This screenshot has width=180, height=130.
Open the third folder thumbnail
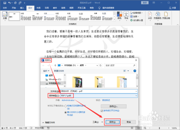[122, 82]
